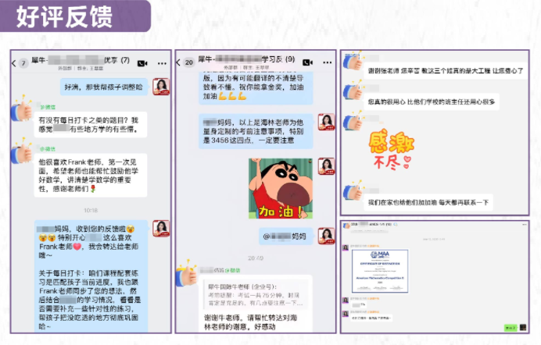Open thumbs-up avatar beside 您真的很用心 message
Screen dimensions: 541x345
click(x=353, y=91)
